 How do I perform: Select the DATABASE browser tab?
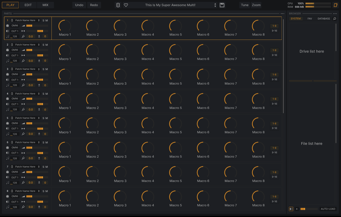pyautogui.click(x=324, y=19)
